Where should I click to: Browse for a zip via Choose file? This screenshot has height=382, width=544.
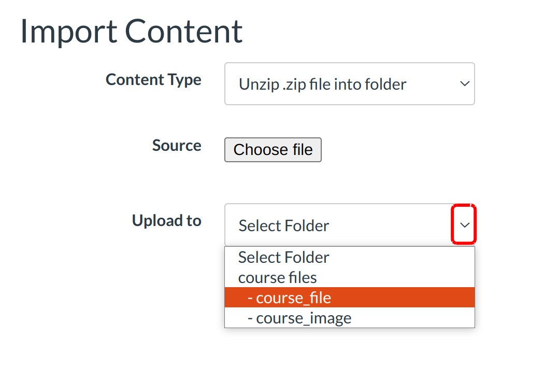click(273, 150)
